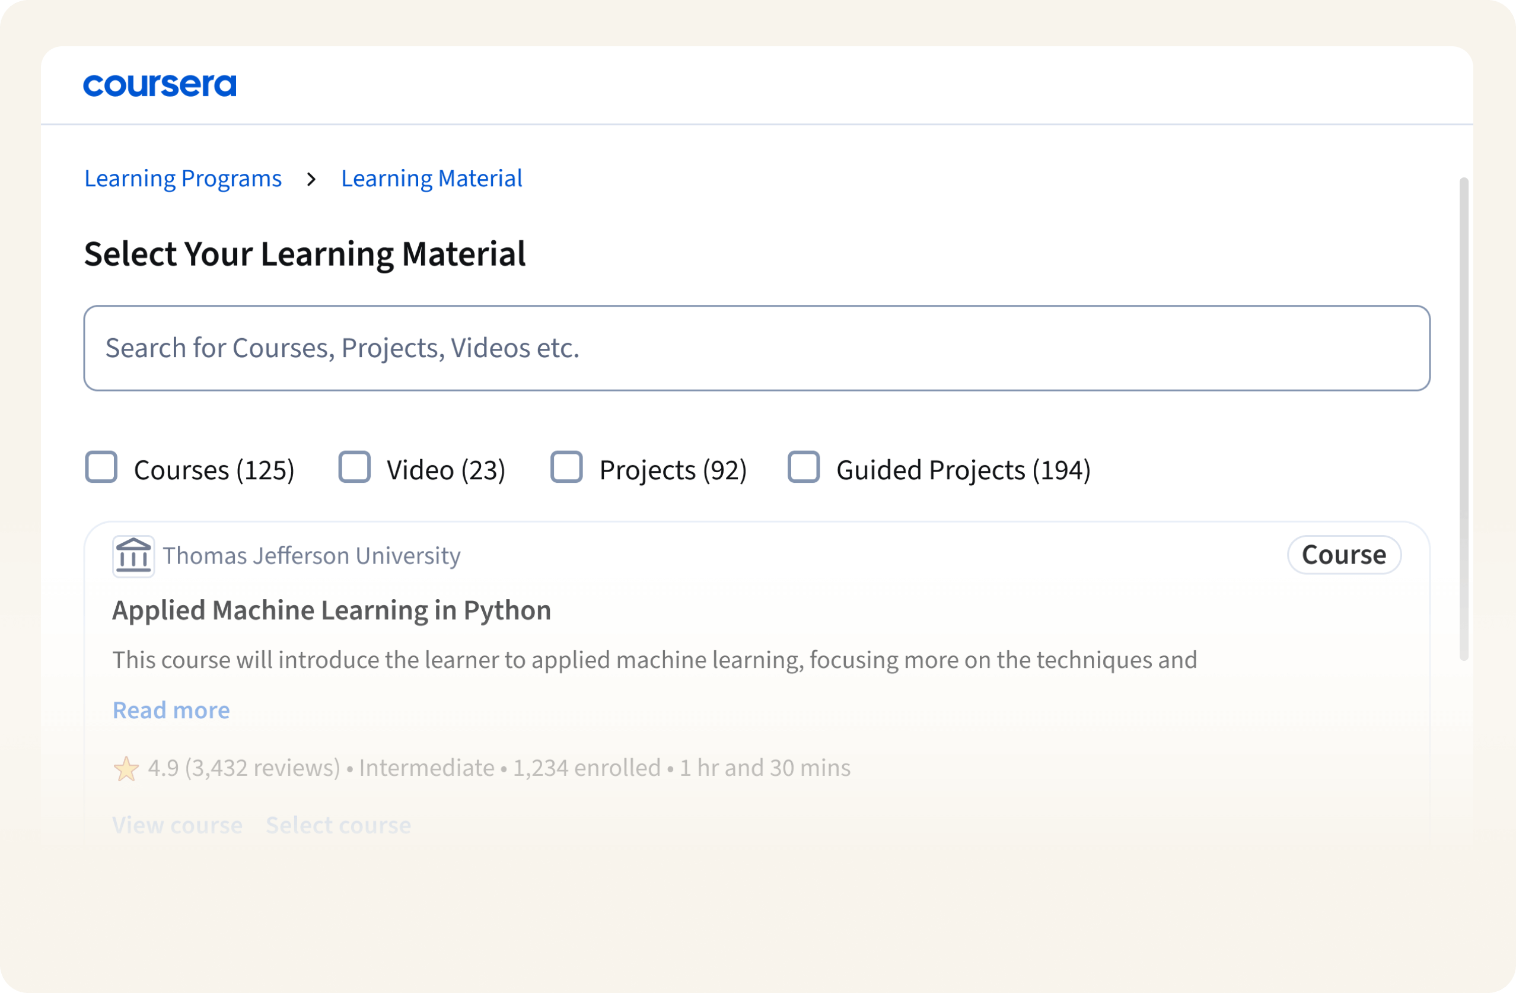Go to Learning Programs breadcrumb
Screen dimensions: 1516x993
[x=183, y=179]
